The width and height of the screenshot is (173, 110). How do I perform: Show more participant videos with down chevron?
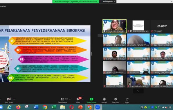138,91
